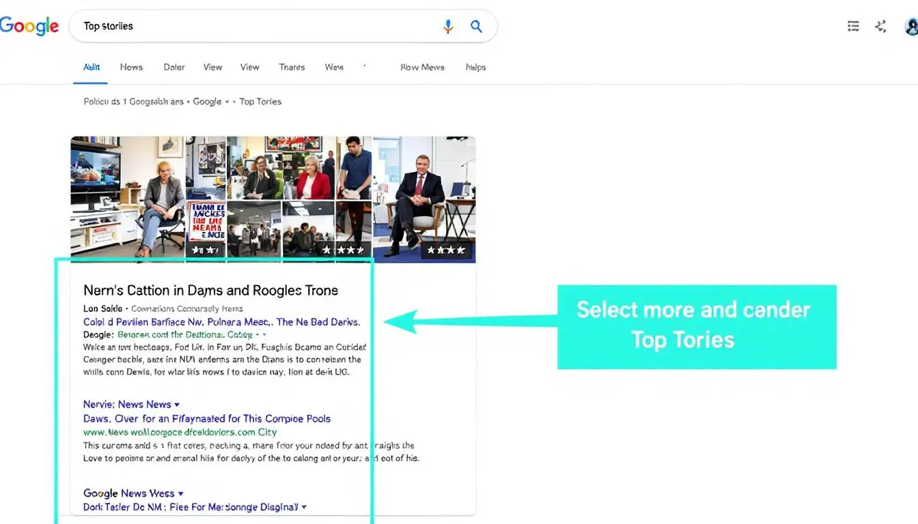Viewport: 918px width, 524px height.
Task: Open the 'Row Mews' tab
Action: (x=422, y=67)
